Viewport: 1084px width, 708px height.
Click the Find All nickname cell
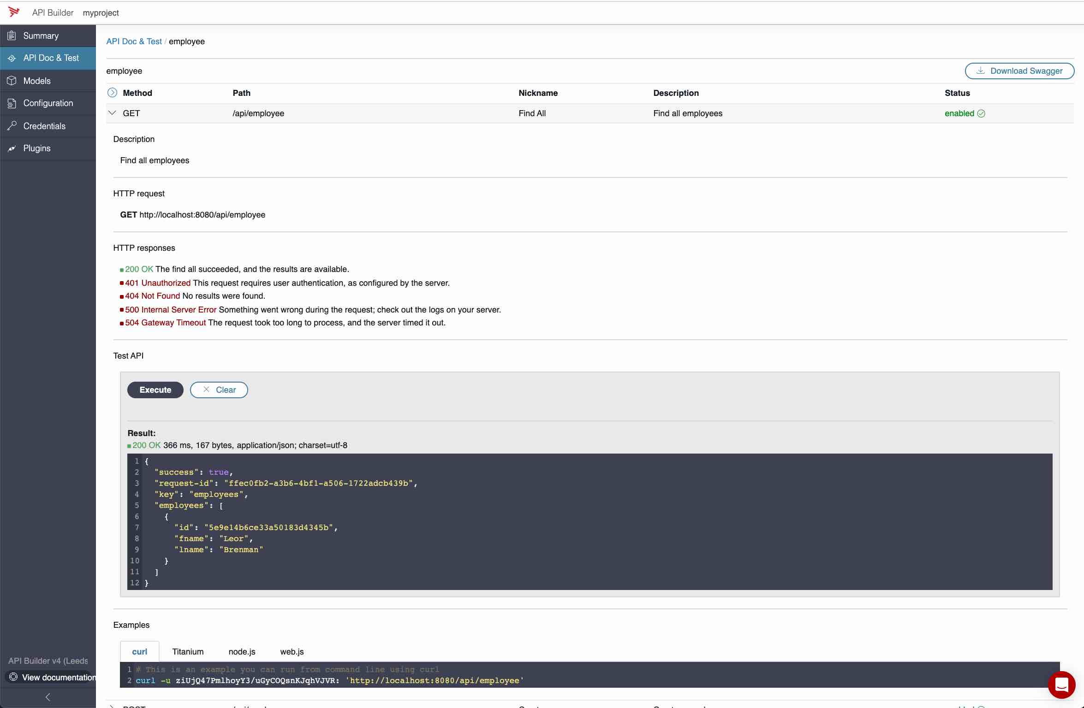pyautogui.click(x=532, y=113)
